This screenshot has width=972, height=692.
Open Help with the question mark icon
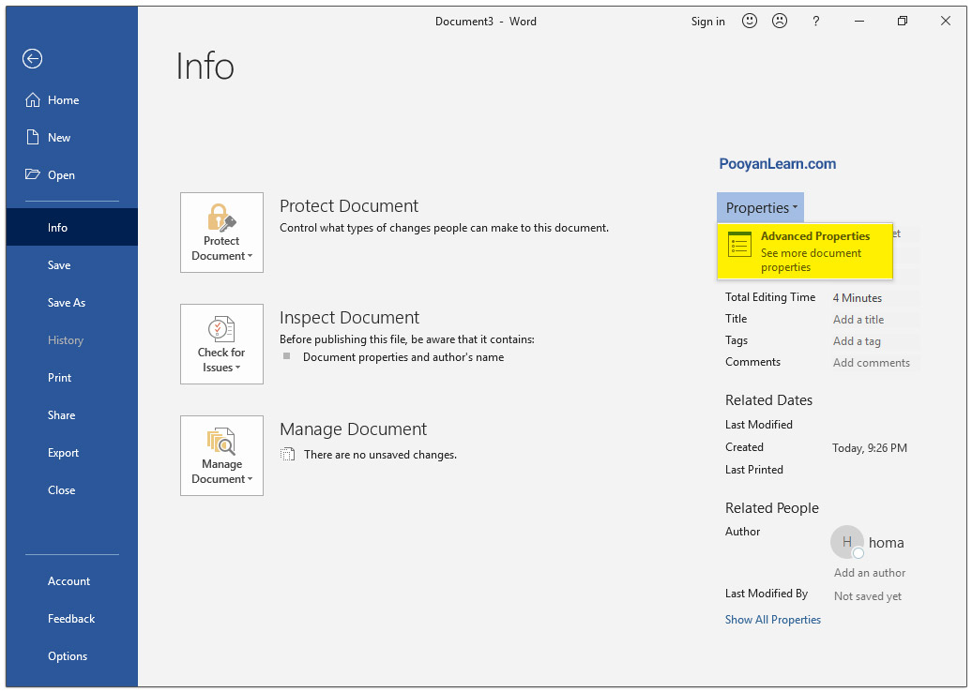[x=815, y=21]
